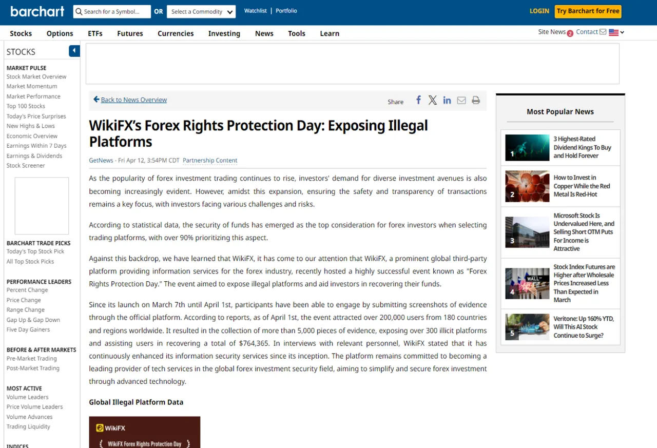
Task: Open Today's Price Surprises link
Action: click(x=36, y=116)
